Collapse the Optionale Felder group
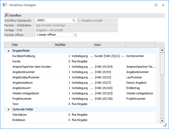Screen dimensions: 169x129 coord(8,109)
